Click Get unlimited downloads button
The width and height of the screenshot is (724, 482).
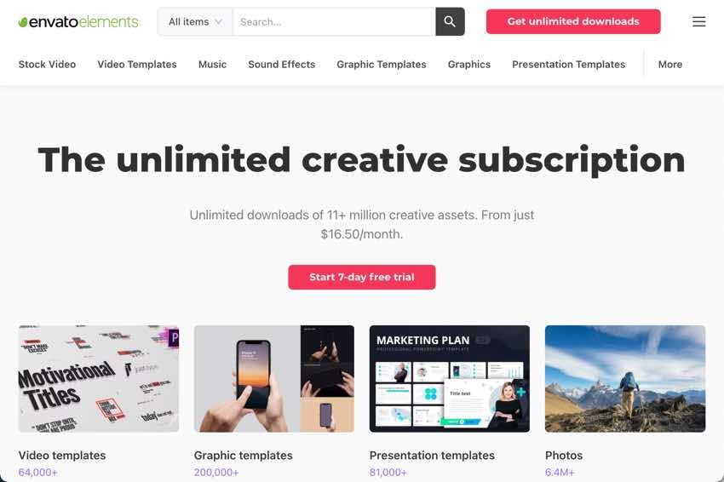click(573, 21)
